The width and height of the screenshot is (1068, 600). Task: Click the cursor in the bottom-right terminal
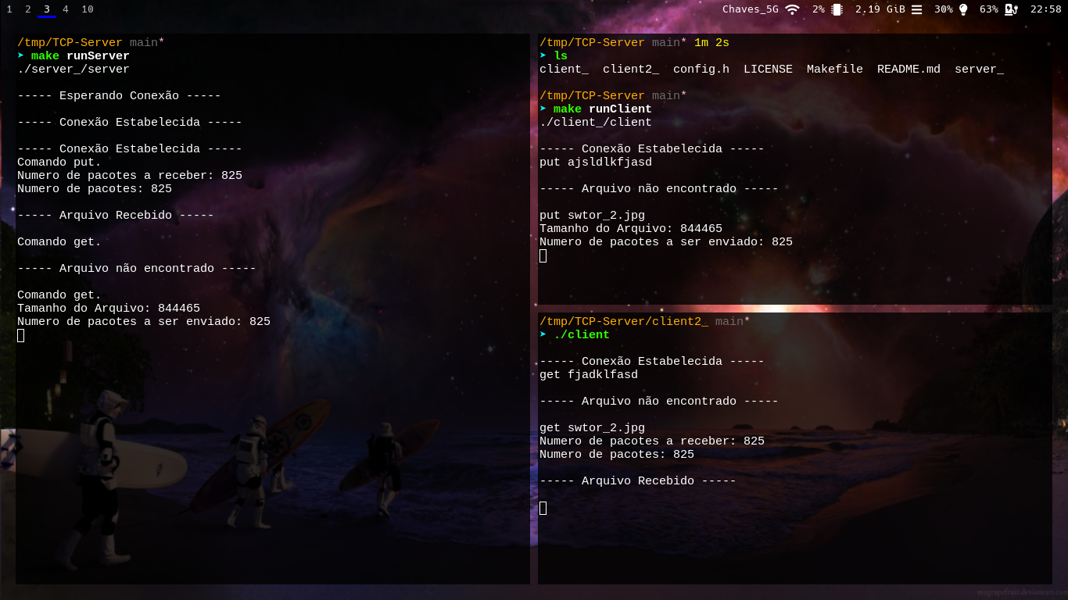click(x=543, y=507)
